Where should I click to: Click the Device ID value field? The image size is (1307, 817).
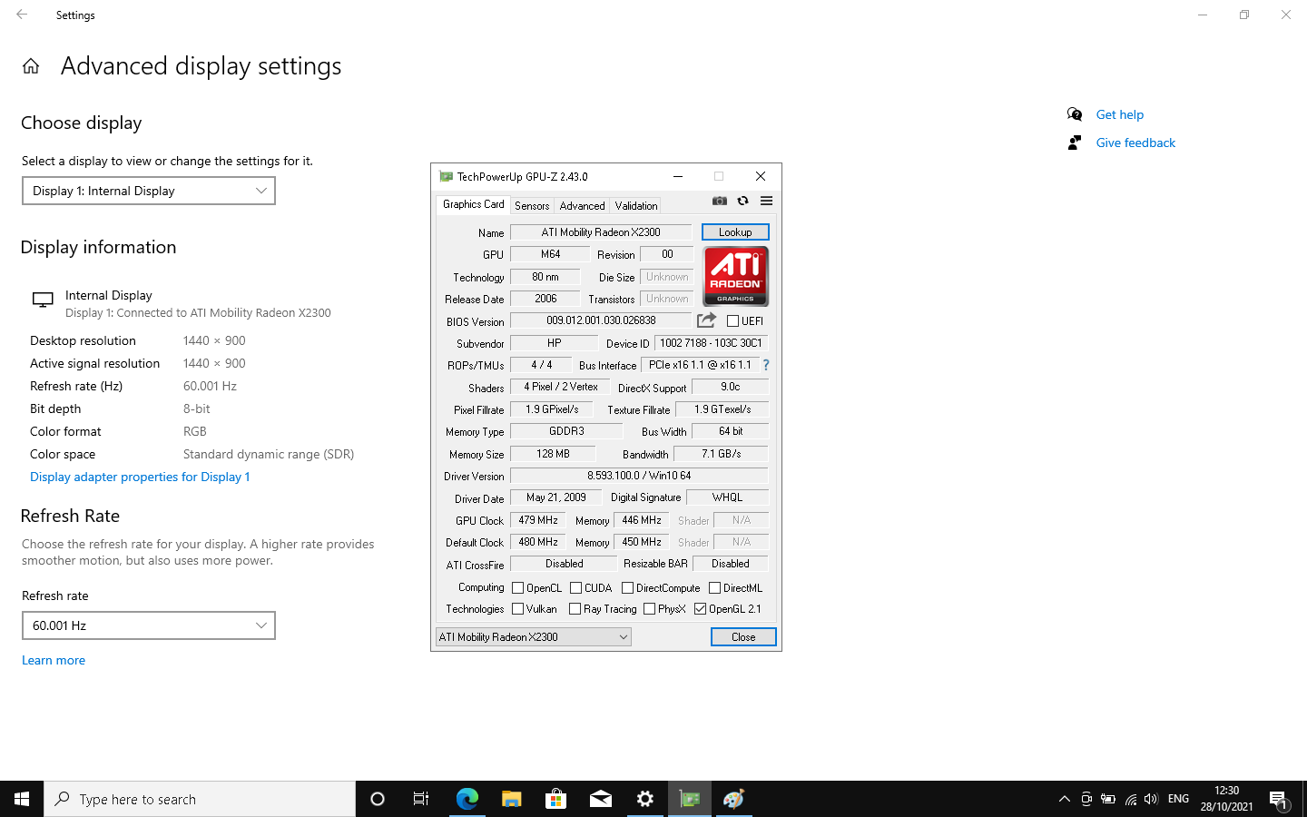pyautogui.click(x=711, y=343)
